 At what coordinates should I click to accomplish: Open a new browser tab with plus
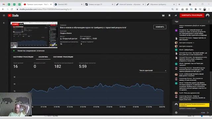(x=179, y=4)
